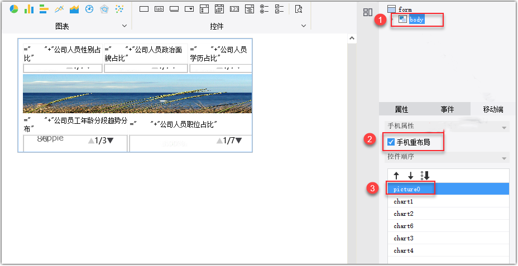Choose the horizontal bar chart icon
Viewport: 518px width, 266px height.
point(44,9)
